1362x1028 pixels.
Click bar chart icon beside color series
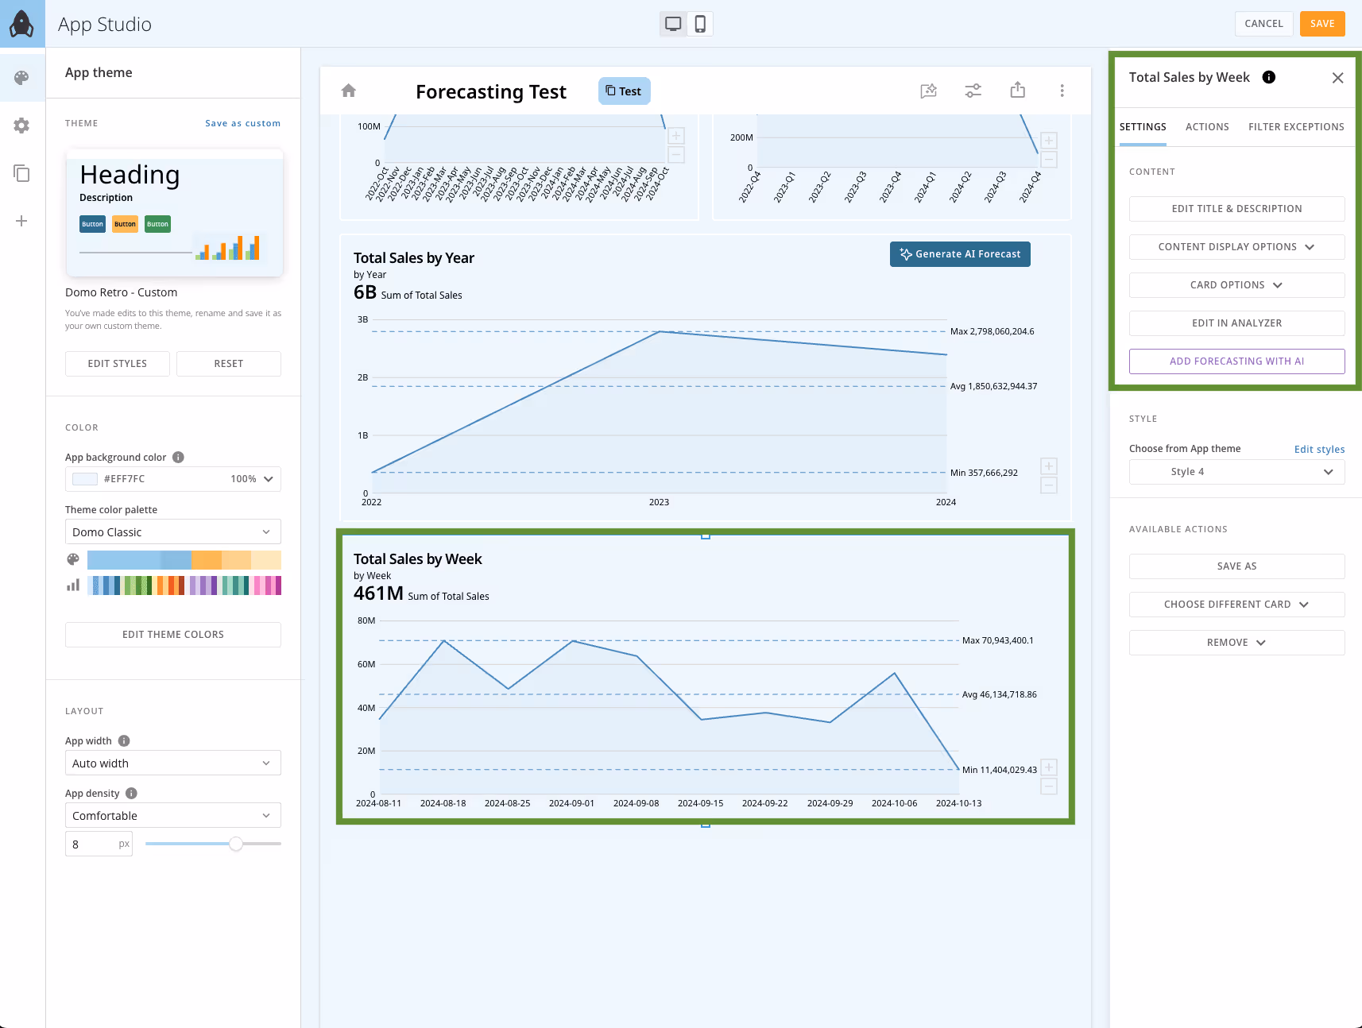tap(73, 585)
